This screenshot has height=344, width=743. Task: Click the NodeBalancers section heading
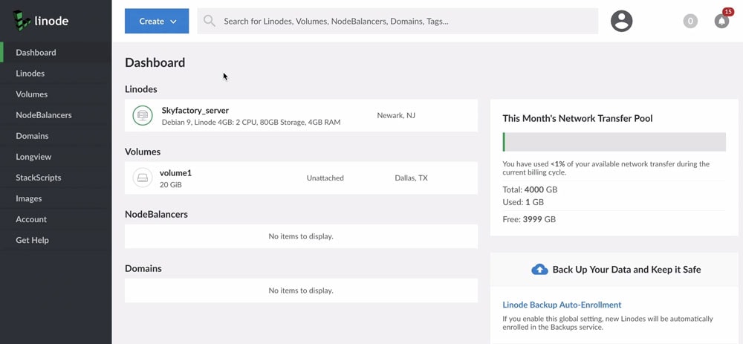coord(156,214)
